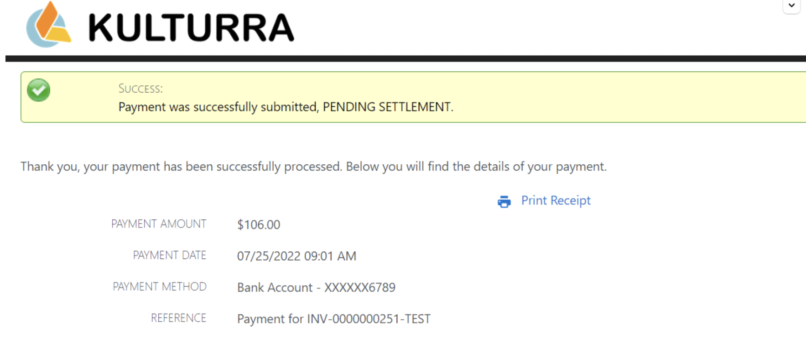Click the green success checkmark icon
The width and height of the screenshot is (806, 344).
[39, 90]
